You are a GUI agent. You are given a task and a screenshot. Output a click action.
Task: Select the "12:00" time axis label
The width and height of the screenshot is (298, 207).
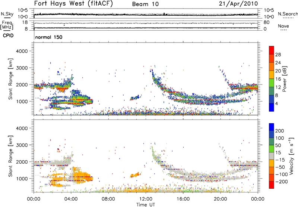pyautogui.click(x=146, y=199)
